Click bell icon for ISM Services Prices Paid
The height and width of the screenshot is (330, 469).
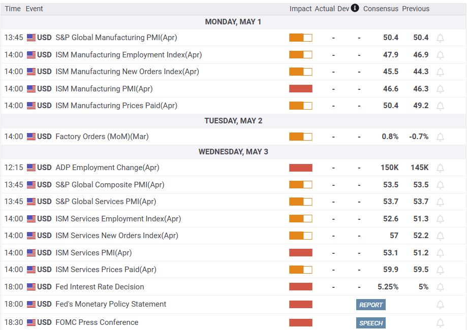click(x=440, y=270)
